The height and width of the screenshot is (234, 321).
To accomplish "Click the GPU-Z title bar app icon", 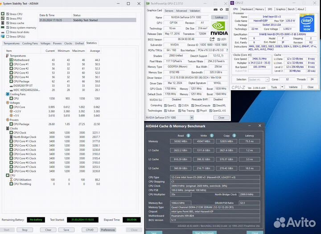I will coord(148,4).
